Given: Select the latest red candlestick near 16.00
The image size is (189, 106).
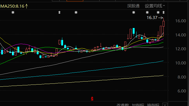Looking at the screenshot, I should coord(163,24).
